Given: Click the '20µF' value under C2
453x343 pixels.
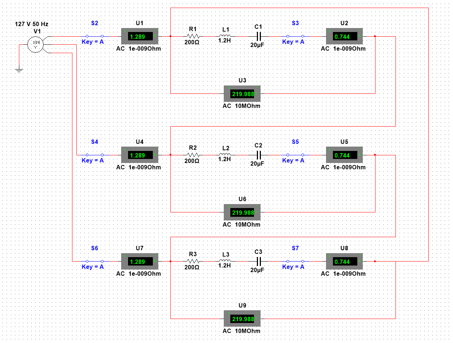Looking at the screenshot, I should [x=258, y=164].
